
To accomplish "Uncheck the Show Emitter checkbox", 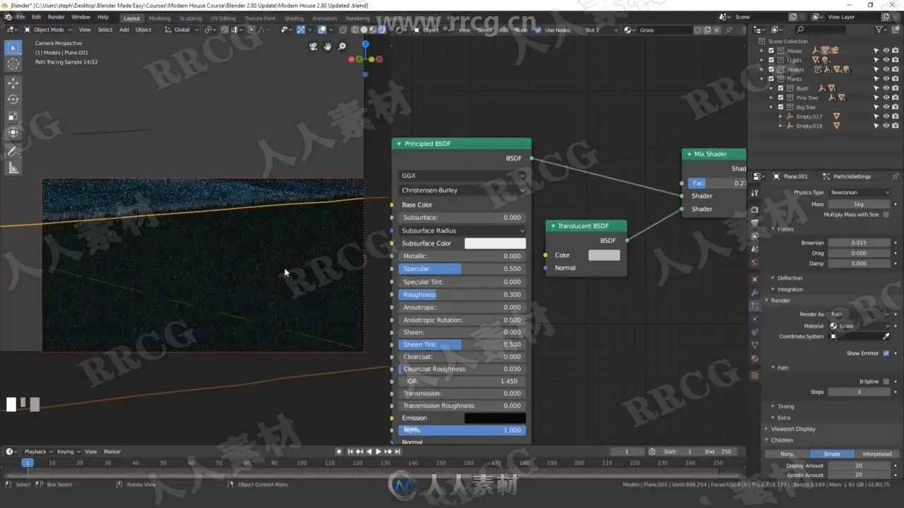I will (886, 353).
